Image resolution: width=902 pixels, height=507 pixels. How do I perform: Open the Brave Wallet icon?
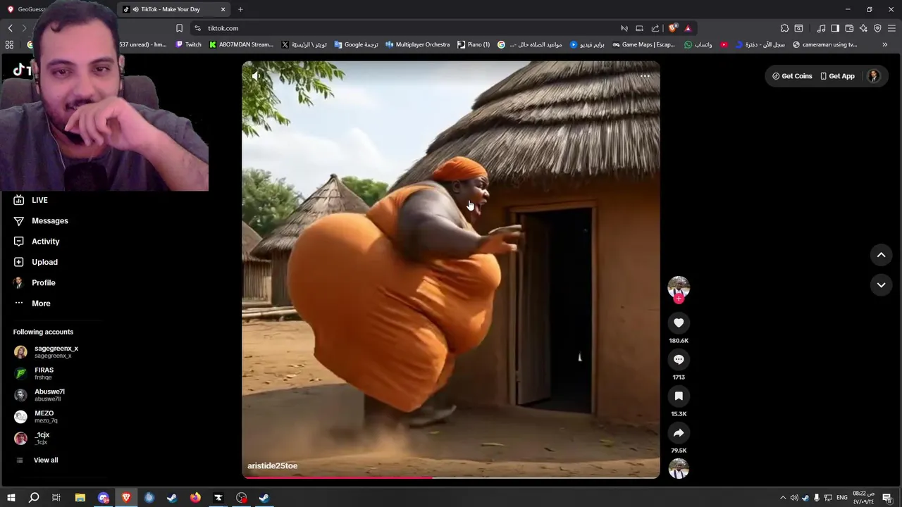click(849, 28)
